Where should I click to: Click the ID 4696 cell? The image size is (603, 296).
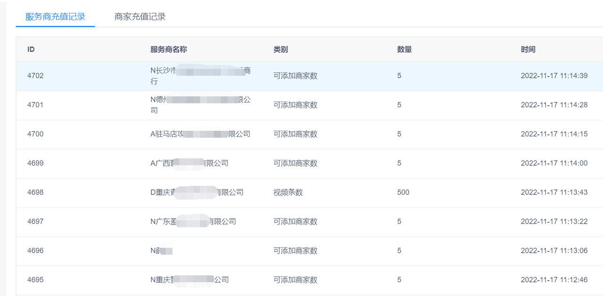coord(35,251)
